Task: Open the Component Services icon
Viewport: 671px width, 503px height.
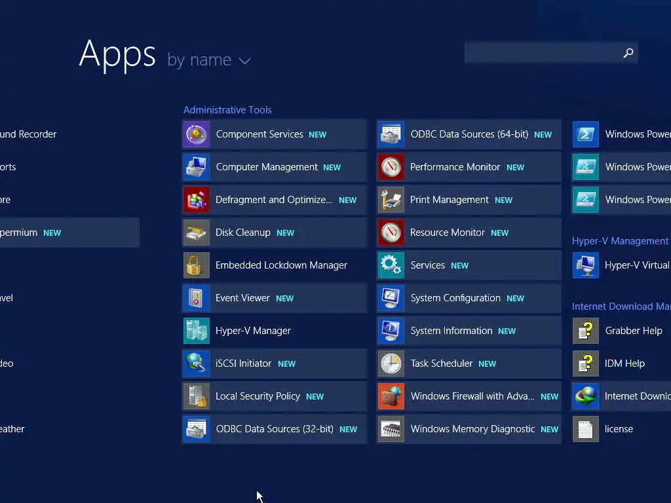Action: click(197, 134)
